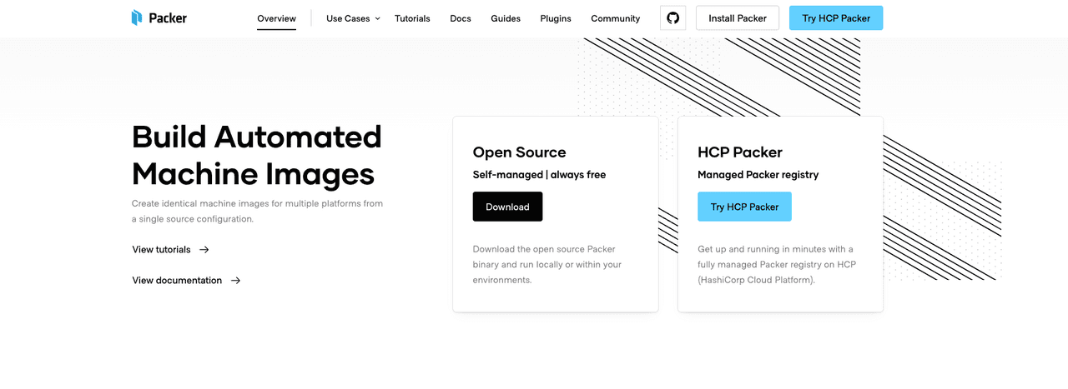Click the Packer logo in the header
Screen dimensions: 1068x389
(x=159, y=17)
